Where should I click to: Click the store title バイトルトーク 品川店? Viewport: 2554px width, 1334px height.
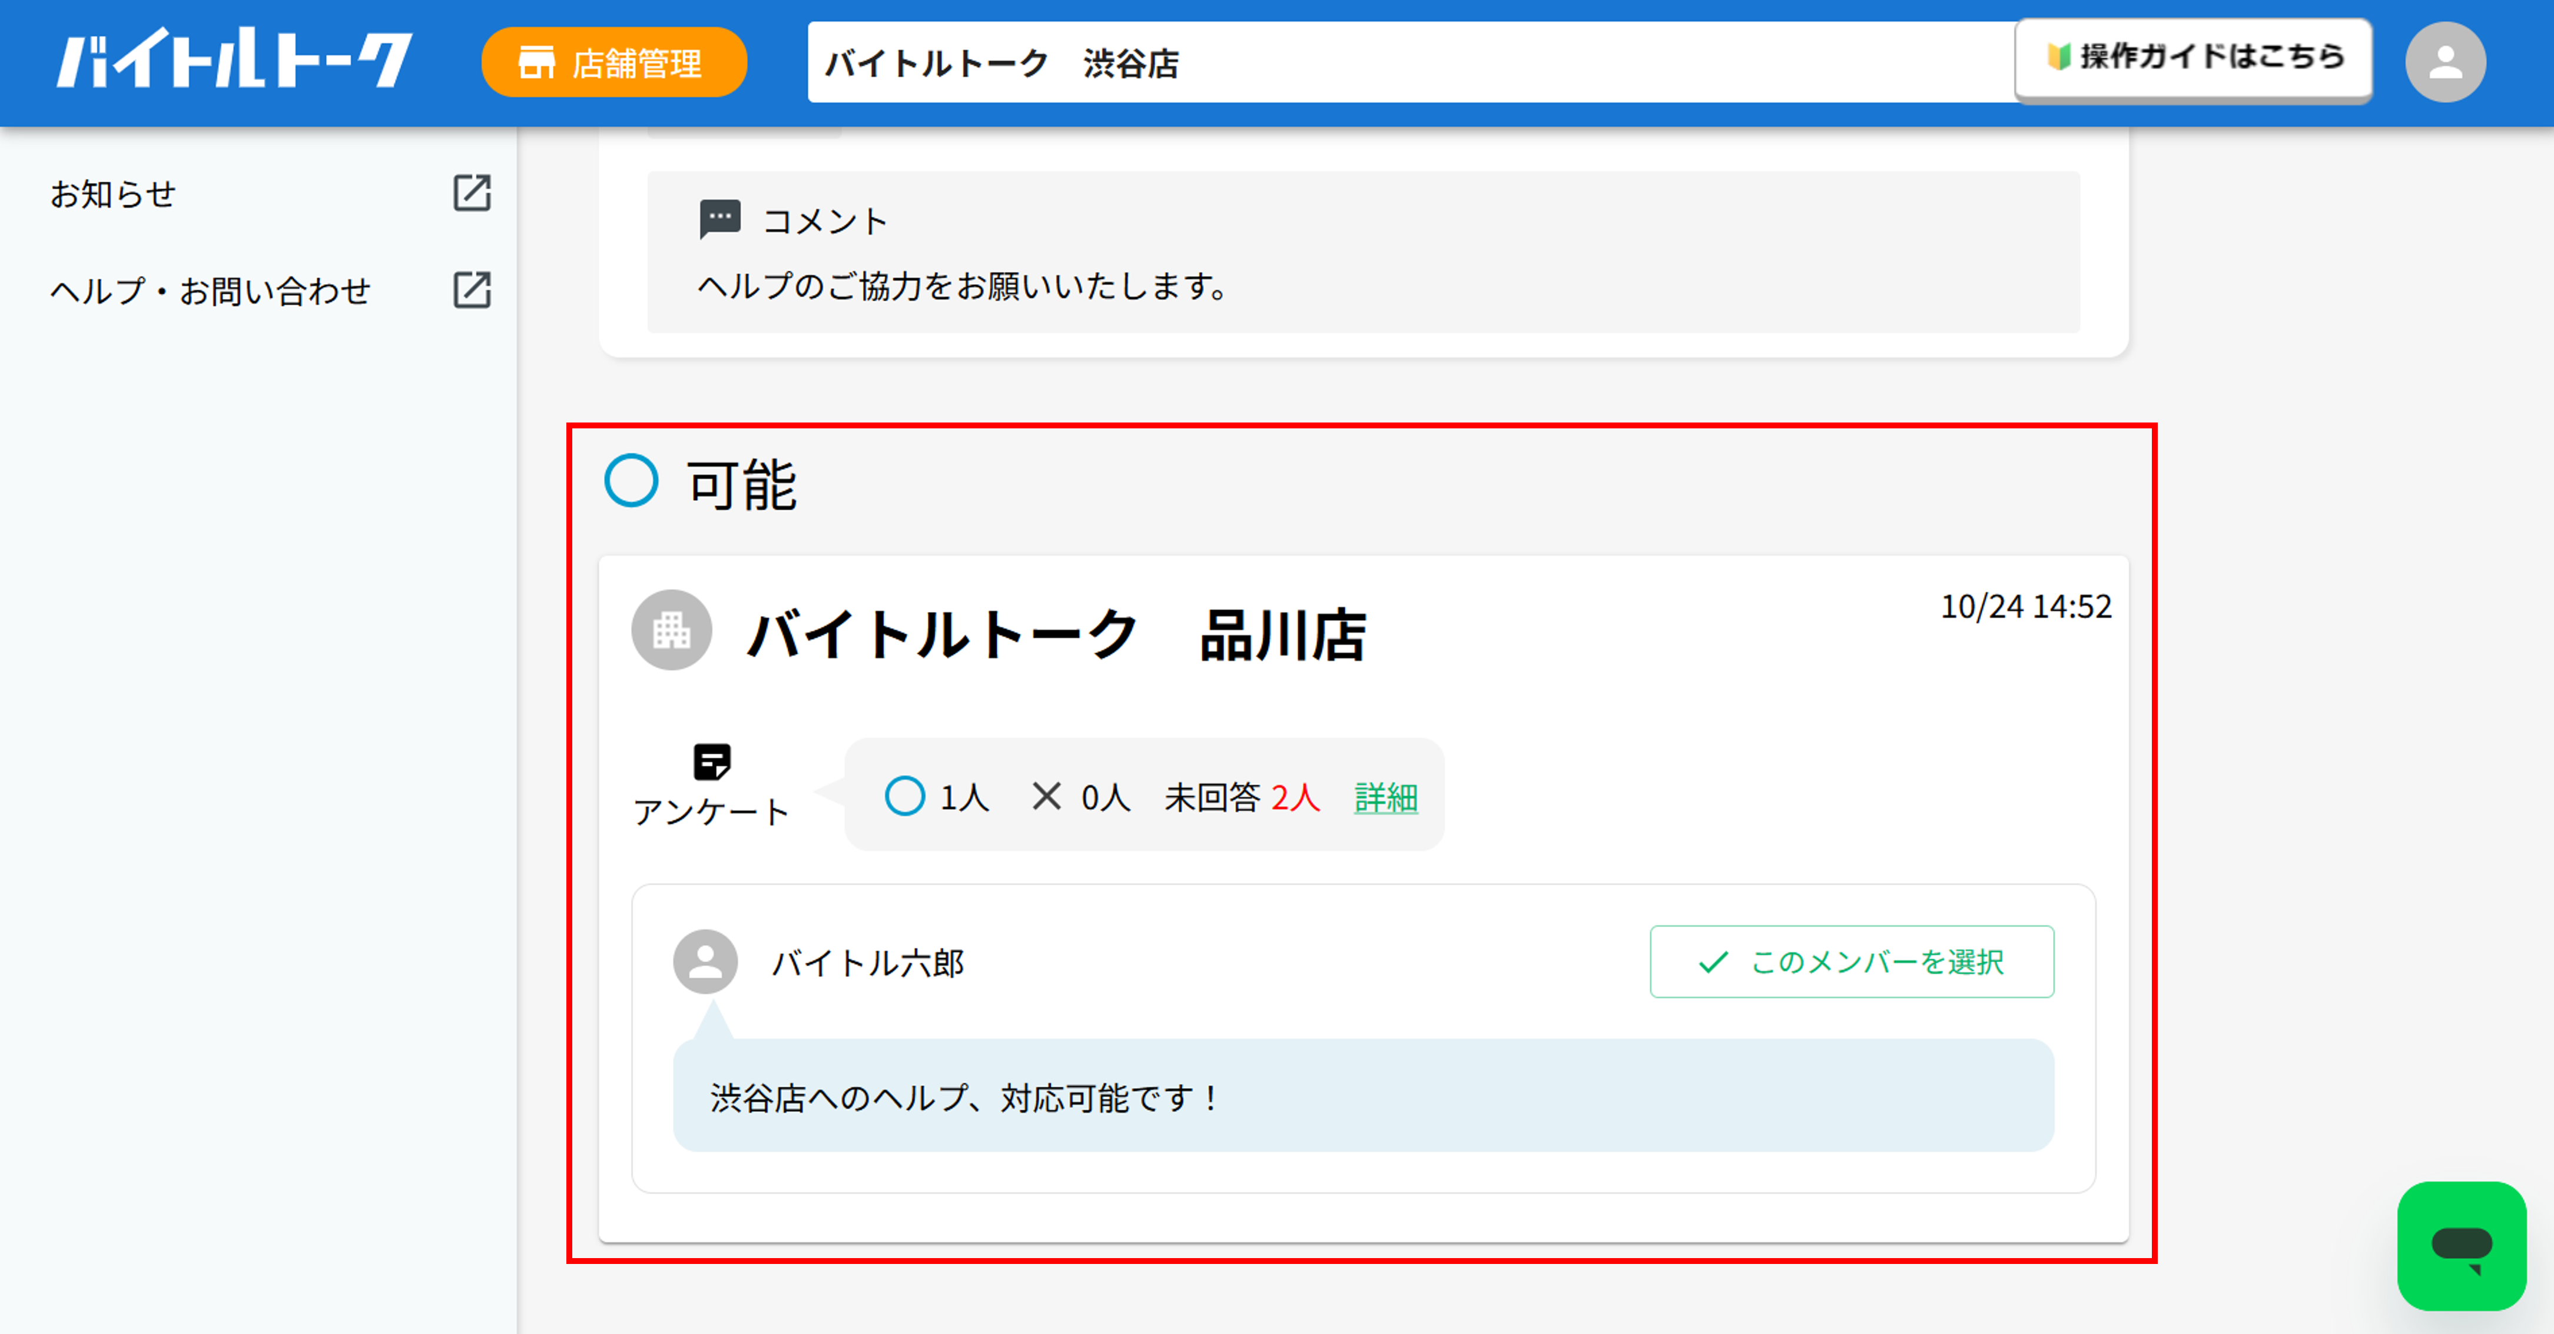point(1057,634)
